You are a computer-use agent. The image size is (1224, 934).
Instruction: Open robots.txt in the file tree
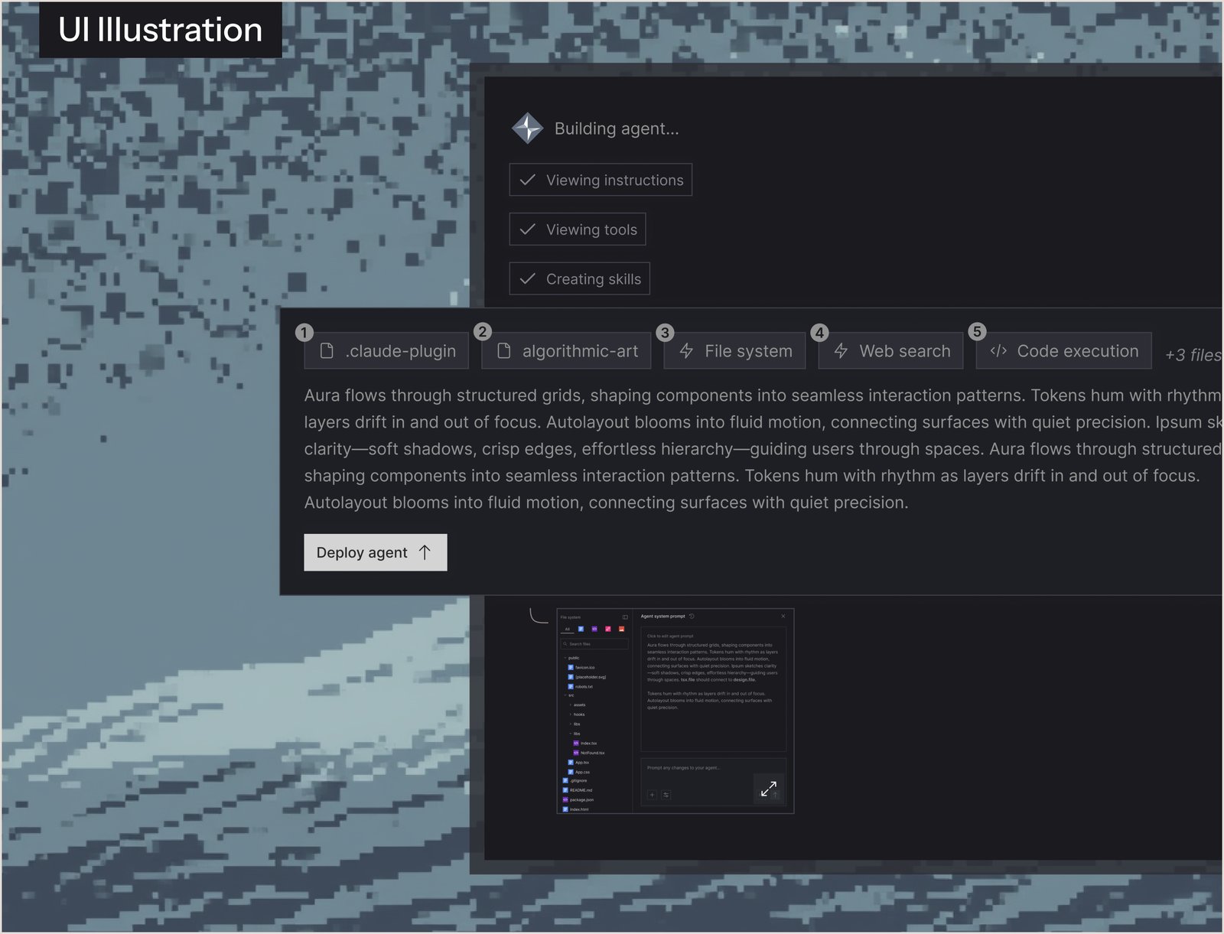581,687
